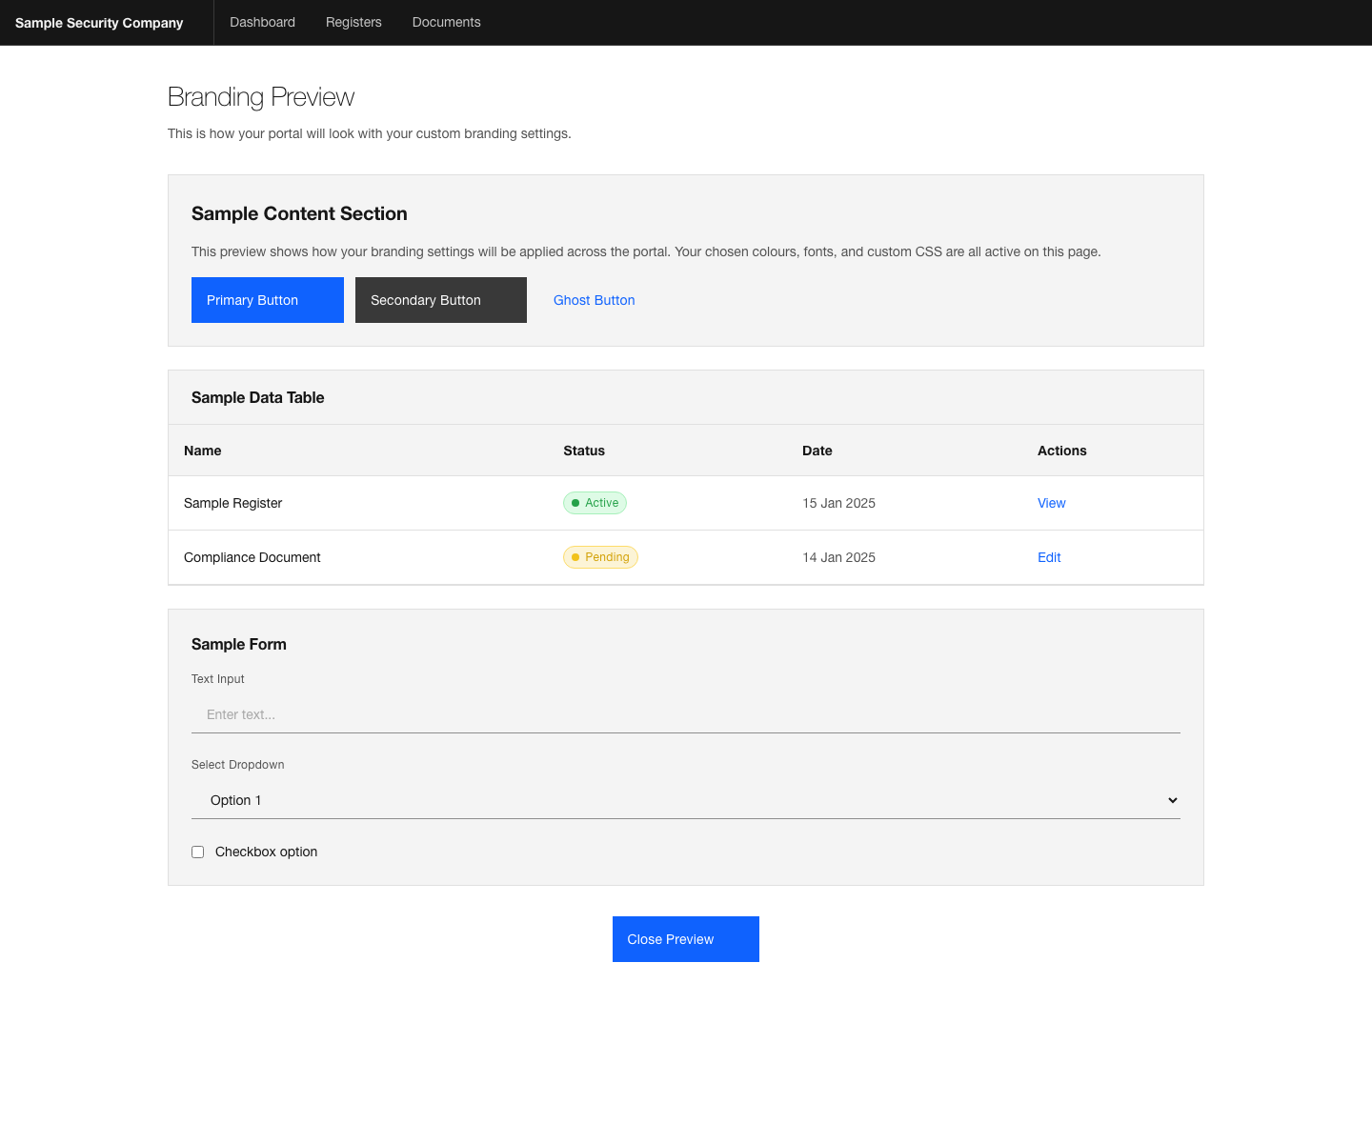Screen dimensions: 1372x1143
Task: Enable the Checkbox option in Sample Form
Action: pyautogui.click(x=197, y=852)
